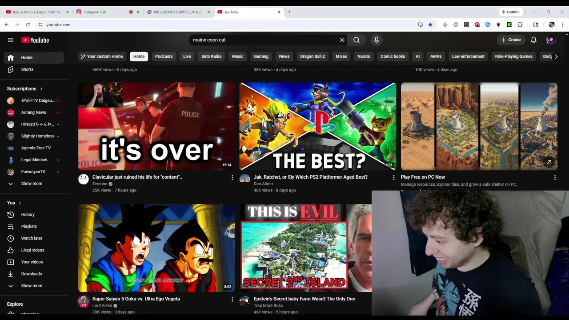Open the browser extensions puzzle icon

(520, 24)
